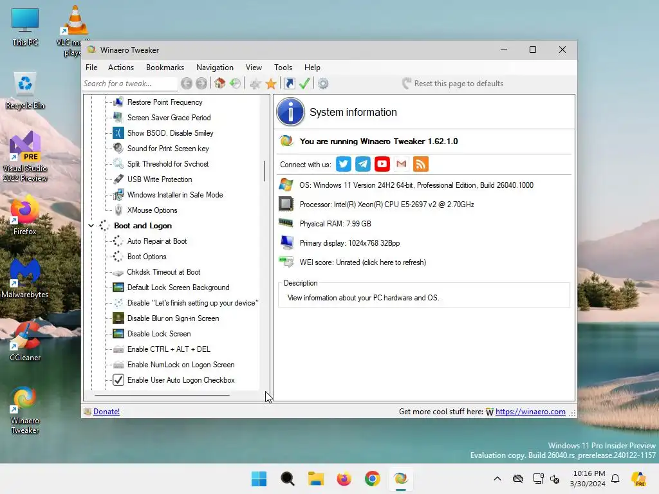The image size is (659, 494).
Task: Open the Help menu
Action: click(312, 68)
